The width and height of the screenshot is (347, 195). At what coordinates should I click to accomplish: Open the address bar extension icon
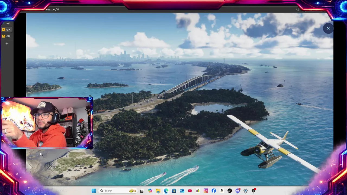pyautogui.click(x=298, y=9)
